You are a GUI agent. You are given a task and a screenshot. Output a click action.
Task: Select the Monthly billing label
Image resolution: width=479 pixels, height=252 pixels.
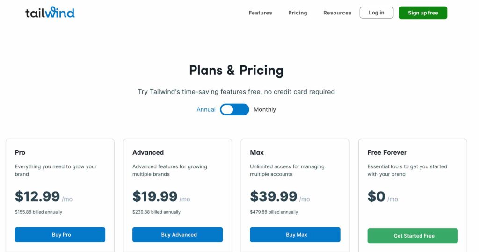(x=265, y=109)
